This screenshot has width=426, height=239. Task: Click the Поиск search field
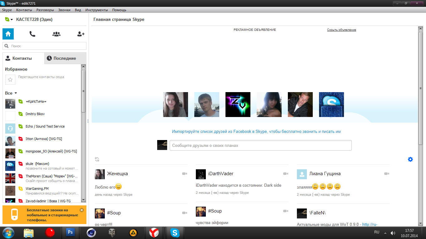pyautogui.click(x=44, y=46)
